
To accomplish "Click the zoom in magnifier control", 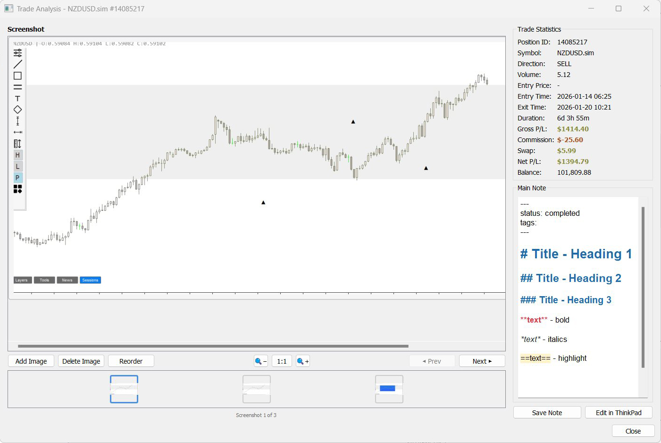I will pos(302,361).
